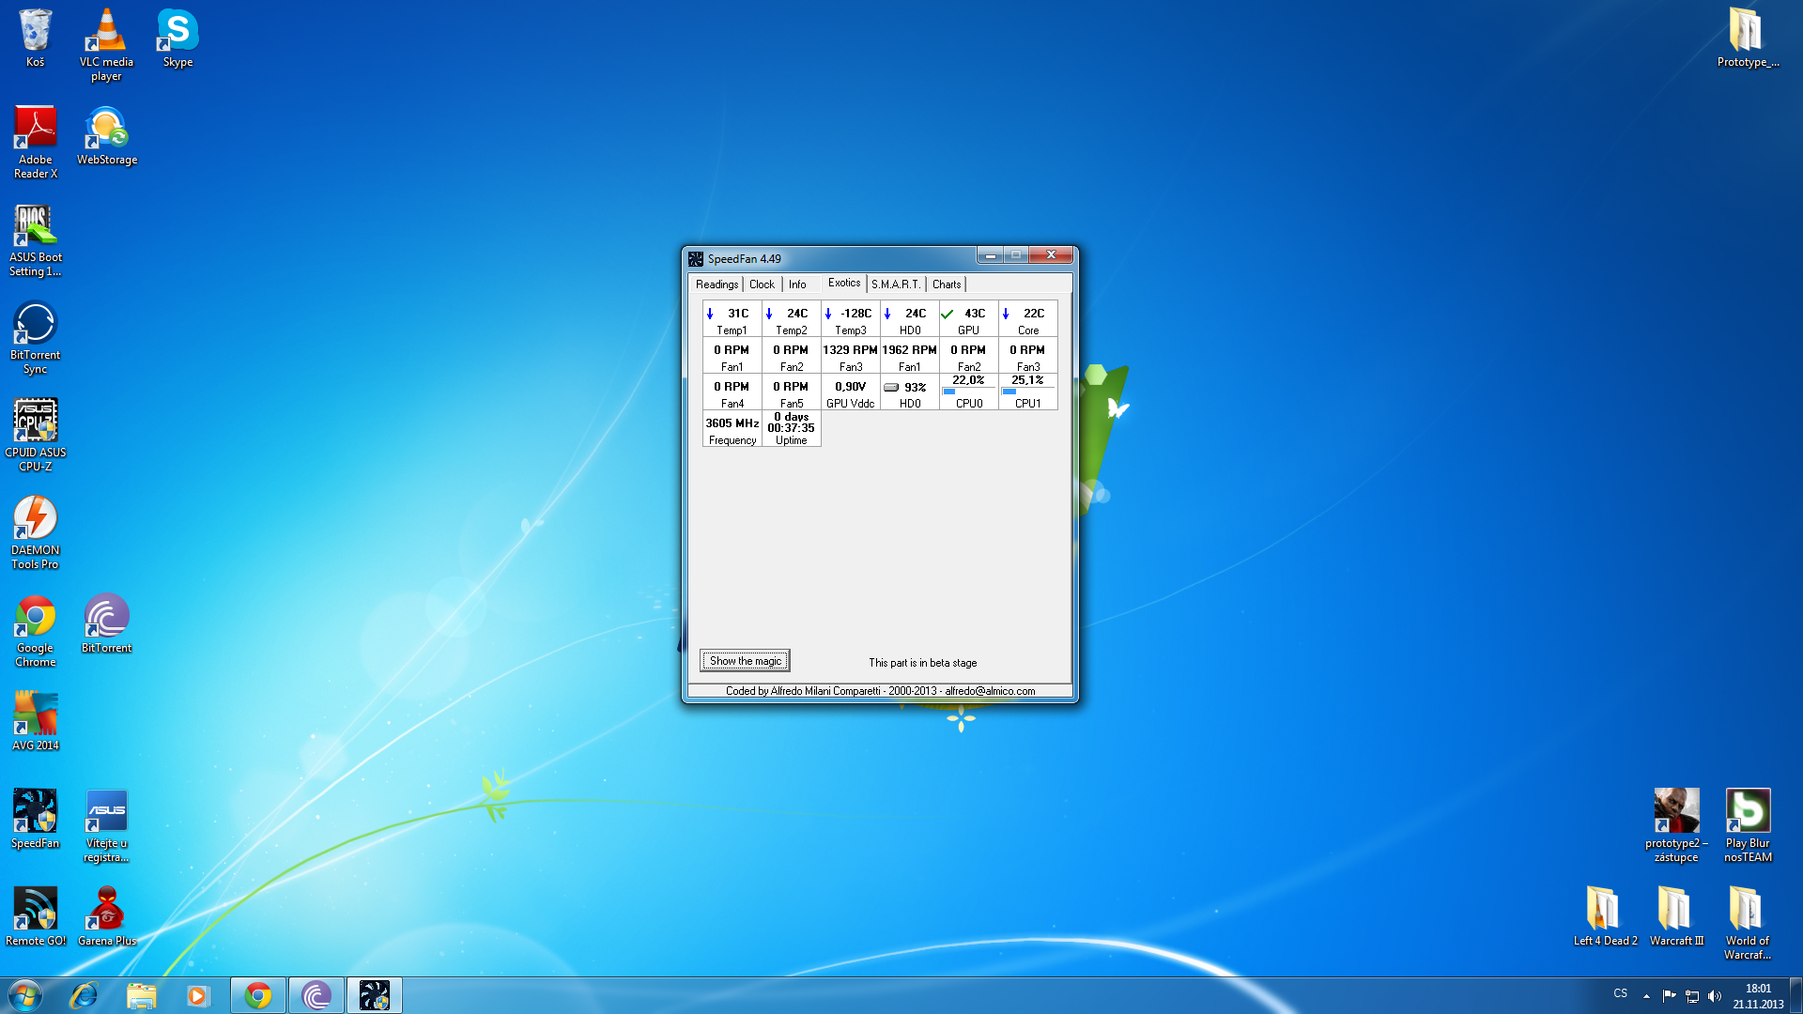
Task: Click the Temp1 blue down-arrow icon
Action: coord(710,315)
